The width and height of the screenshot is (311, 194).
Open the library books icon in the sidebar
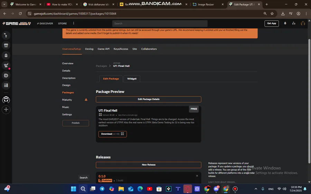[x=6, y=85]
